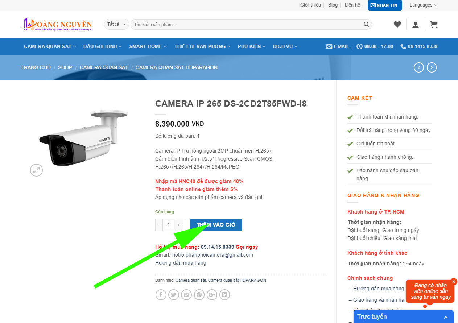Open CAMERA QUAN SÁT menu
Image resolution: width=458 pixels, height=323 pixels.
point(50,46)
